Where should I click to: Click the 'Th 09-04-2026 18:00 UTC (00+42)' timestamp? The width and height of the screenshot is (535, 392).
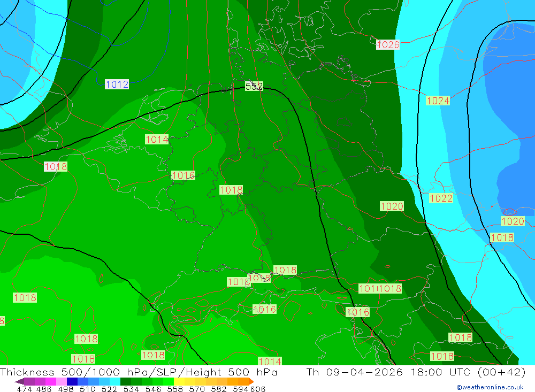click(x=416, y=372)
